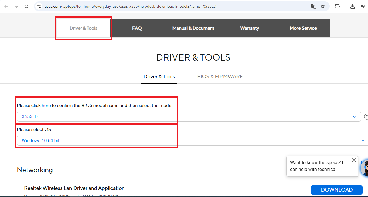This screenshot has width=368, height=197.
Task: Download the Realtek Wireless Lan Driver
Action: [337, 190]
